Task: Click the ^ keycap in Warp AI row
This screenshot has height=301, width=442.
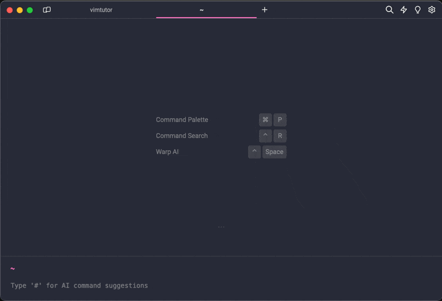Action: [x=254, y=152]
